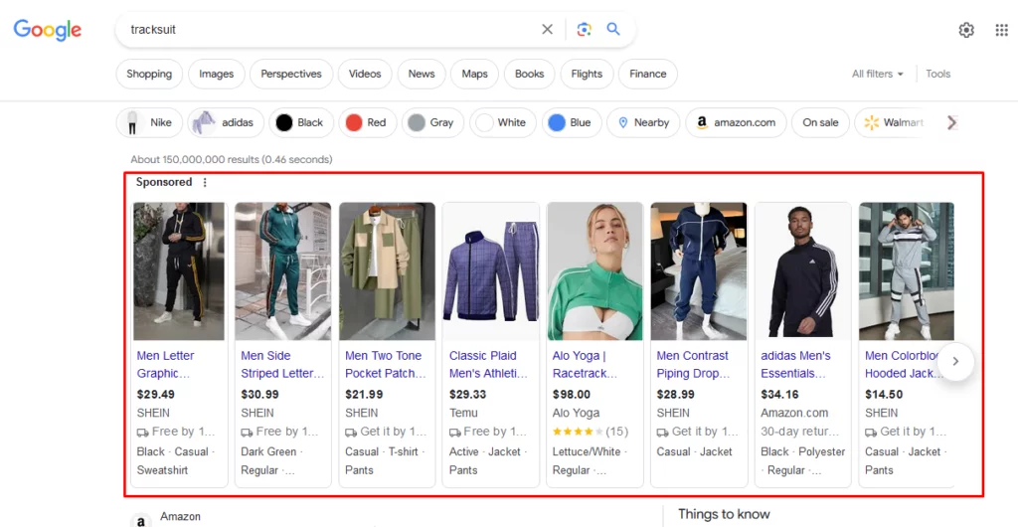Open the Men Two Tone Pocket Patch link

click(x=386, y=365)
